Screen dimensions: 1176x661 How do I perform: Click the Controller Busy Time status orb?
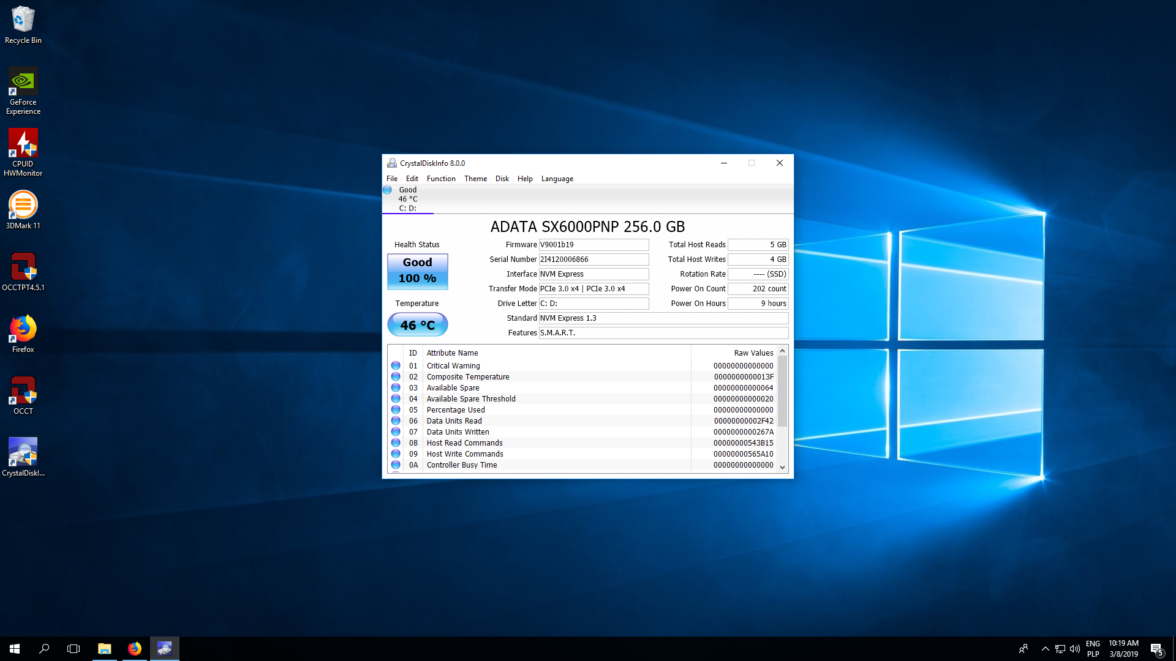396,465
